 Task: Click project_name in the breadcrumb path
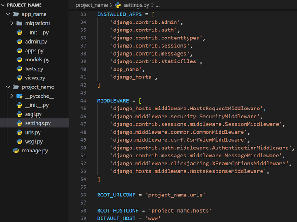(x=91, y=5)
